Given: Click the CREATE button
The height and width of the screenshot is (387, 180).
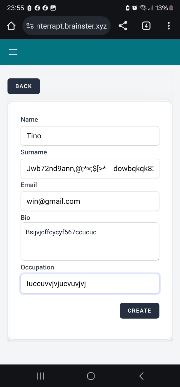Looking at the screenshot, I should pyautogui.click(x=139, y=311).
